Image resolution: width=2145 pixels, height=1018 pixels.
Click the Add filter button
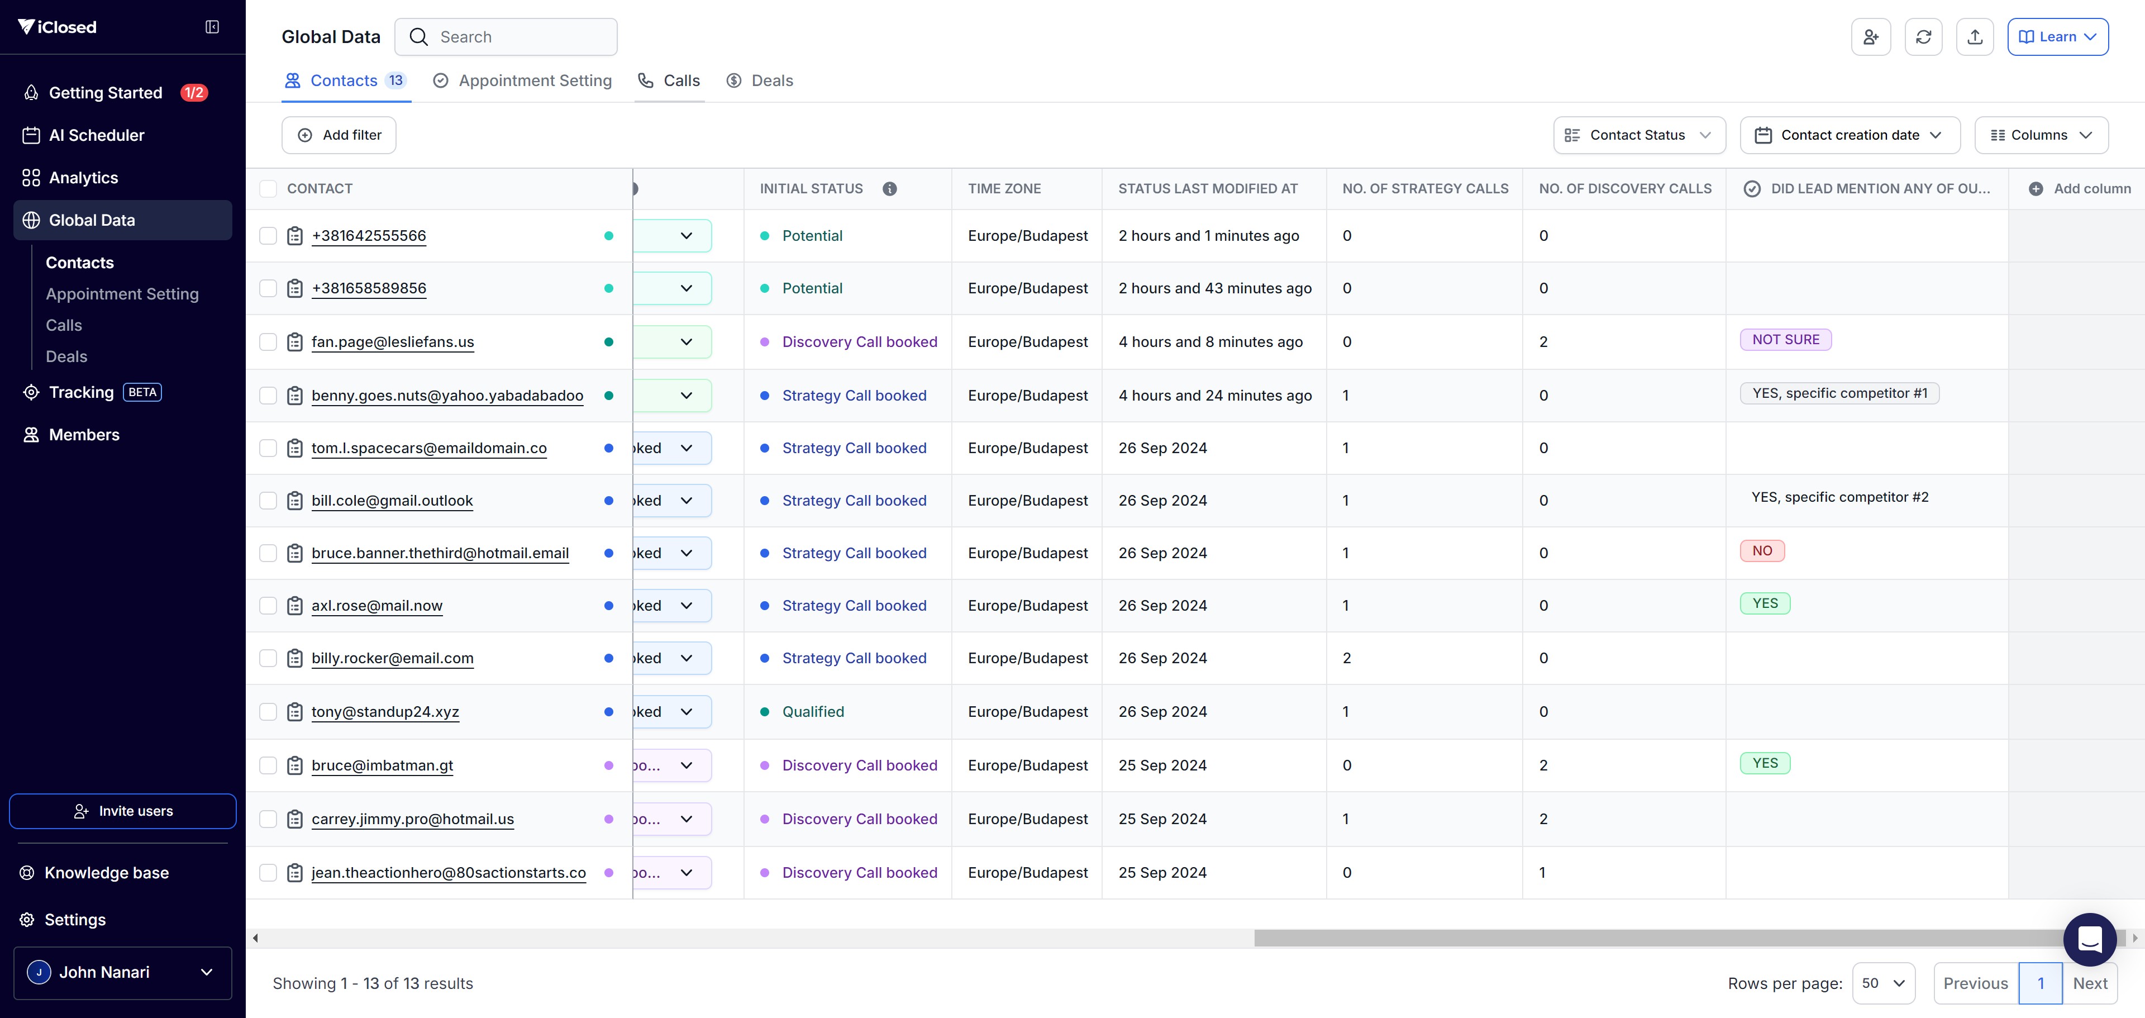coord(339,135)
